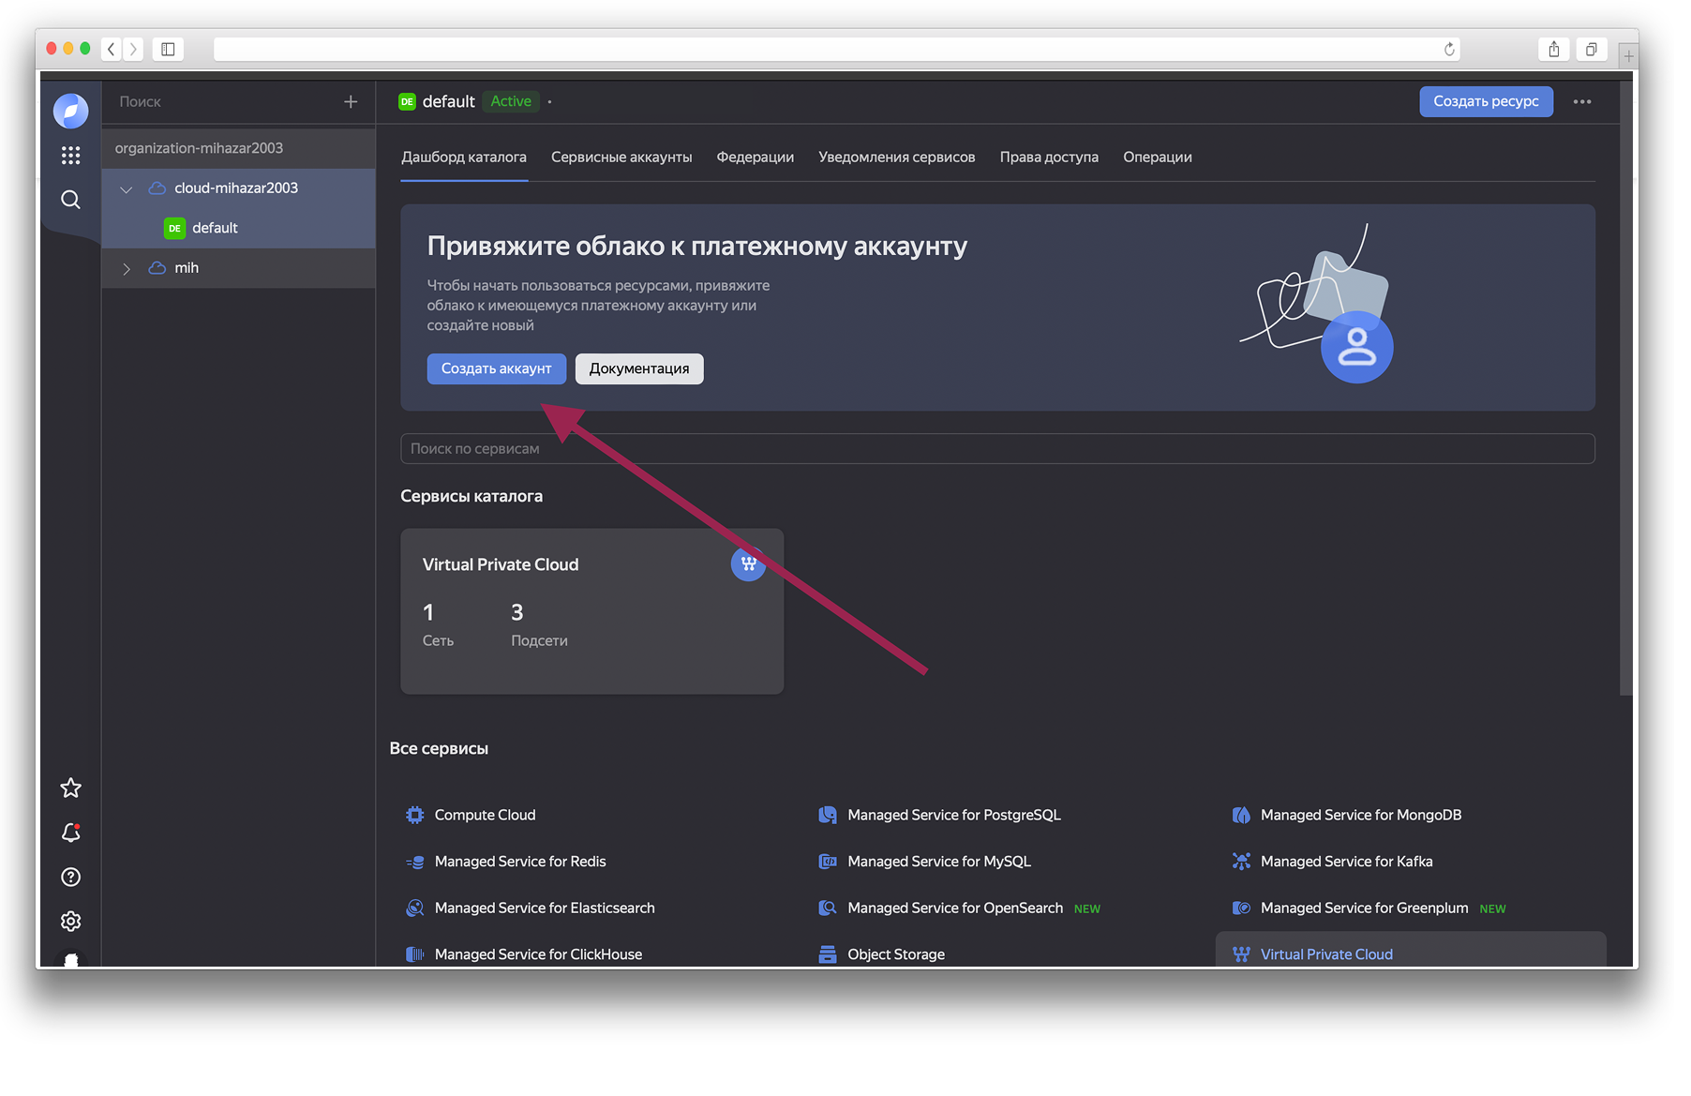
Task: Open settings gear icon in sidebar
Action: click(x=70, y=922)
